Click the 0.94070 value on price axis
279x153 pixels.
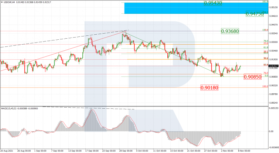274,25
